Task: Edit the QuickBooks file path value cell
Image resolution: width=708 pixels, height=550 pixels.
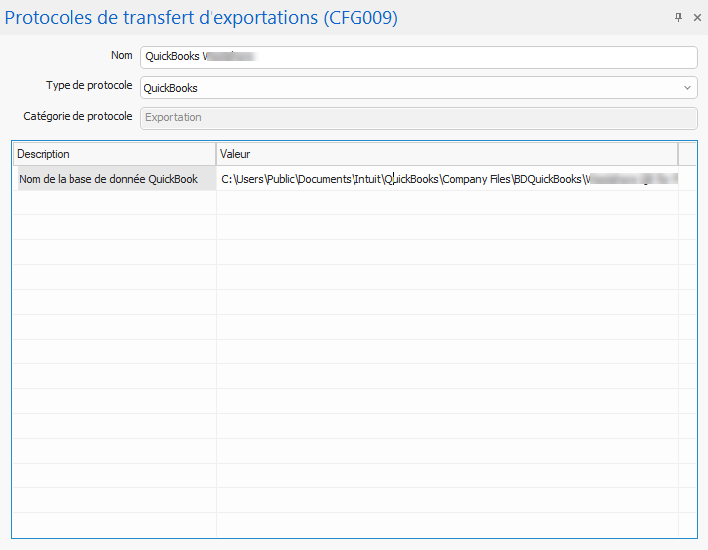Action: pos(447,179)
